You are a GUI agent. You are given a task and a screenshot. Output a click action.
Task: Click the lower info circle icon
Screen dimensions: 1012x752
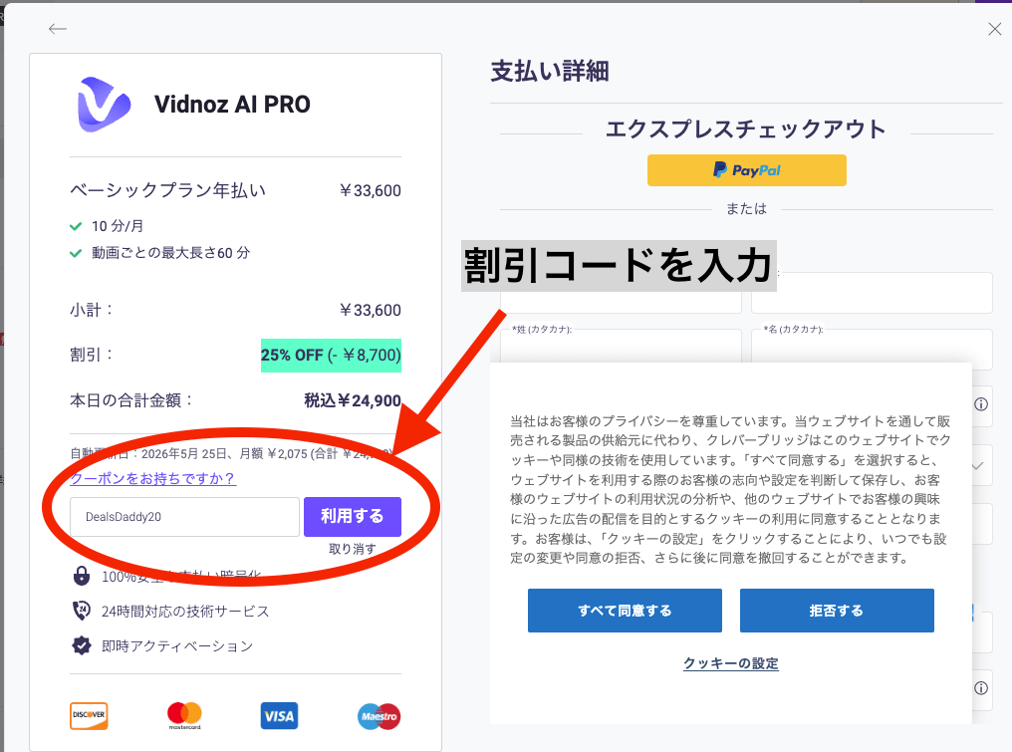click(981, 688)
